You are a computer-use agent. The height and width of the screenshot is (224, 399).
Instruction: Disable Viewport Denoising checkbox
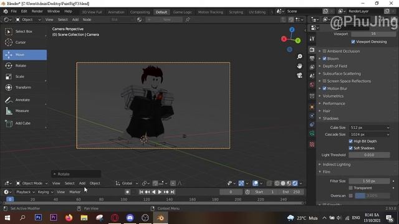353,42
